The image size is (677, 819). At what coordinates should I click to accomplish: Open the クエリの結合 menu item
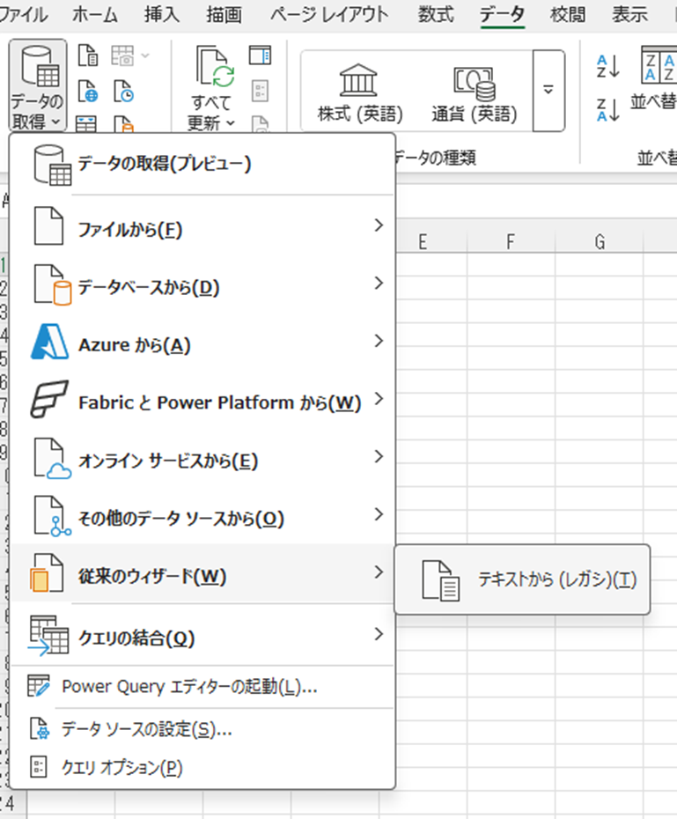[x=202, y=636]
